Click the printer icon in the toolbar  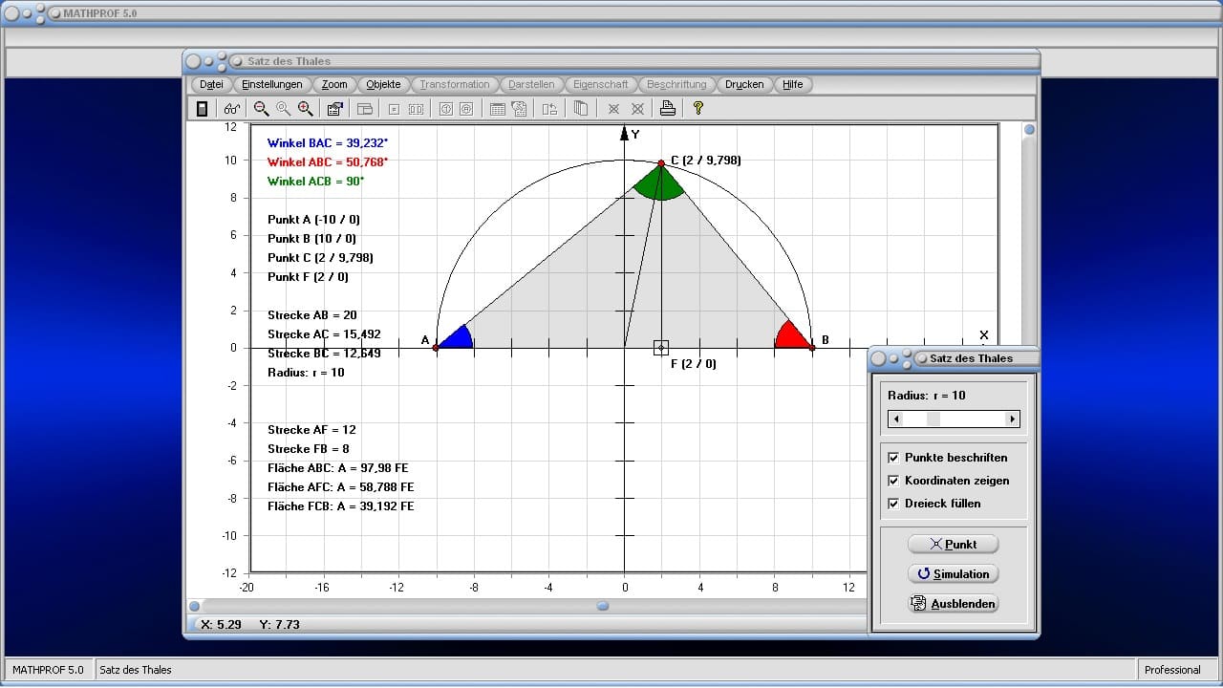668,109
